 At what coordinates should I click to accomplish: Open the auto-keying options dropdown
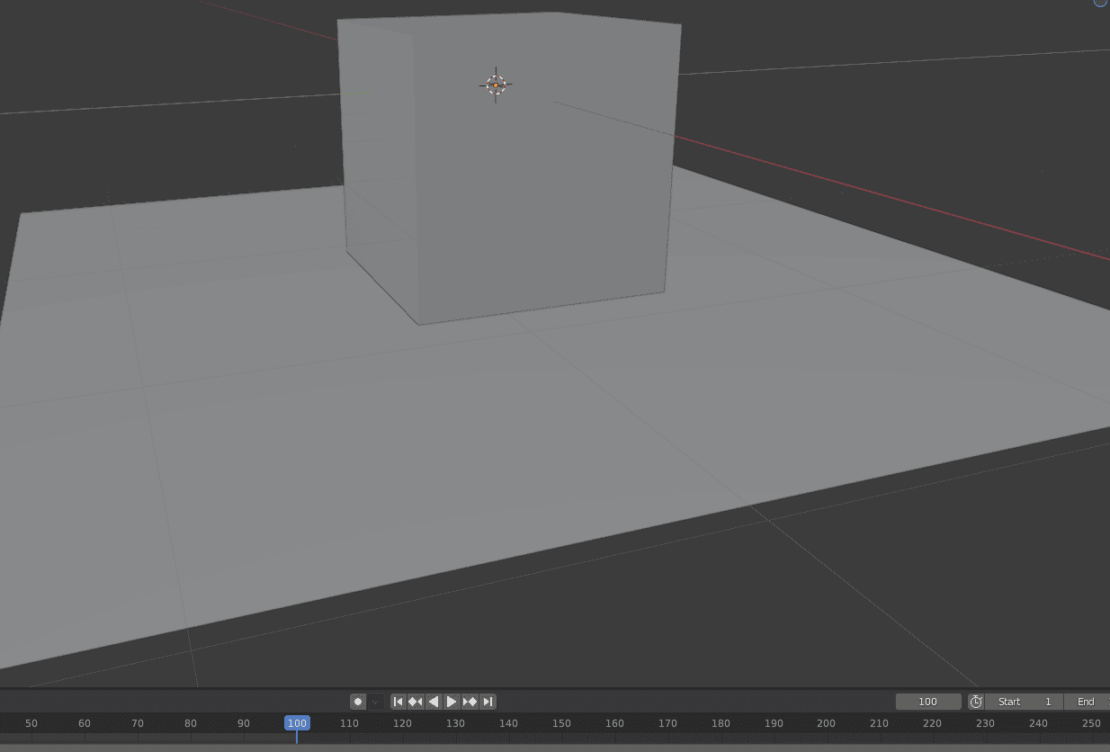[374, 702]
